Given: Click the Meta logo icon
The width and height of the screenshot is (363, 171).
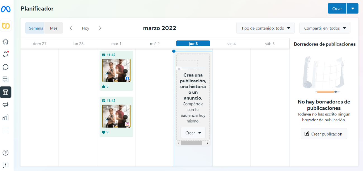Looking at the screenshot, I should 6,9.
